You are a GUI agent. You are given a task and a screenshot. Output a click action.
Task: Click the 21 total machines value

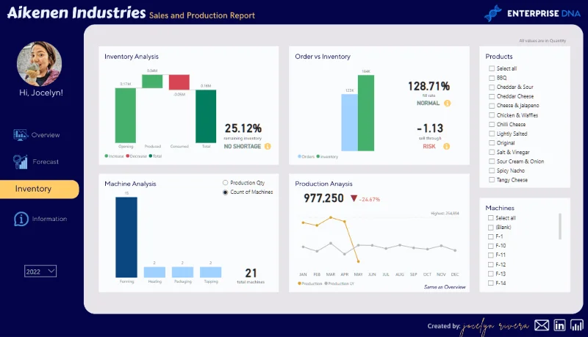coord(251,273)
